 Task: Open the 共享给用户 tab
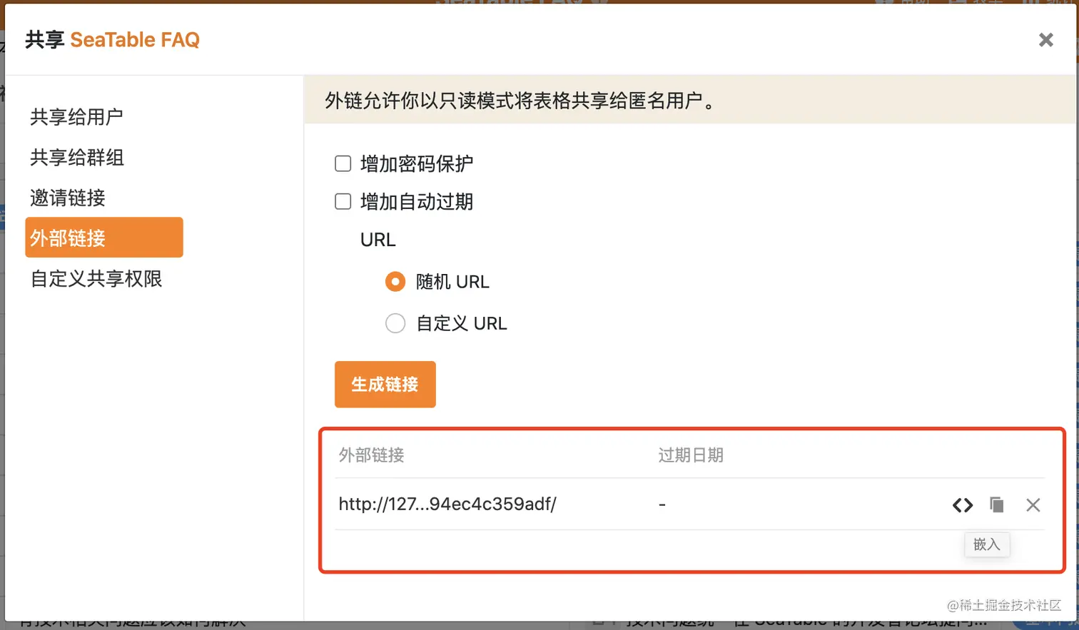click(x=104, y=116)
